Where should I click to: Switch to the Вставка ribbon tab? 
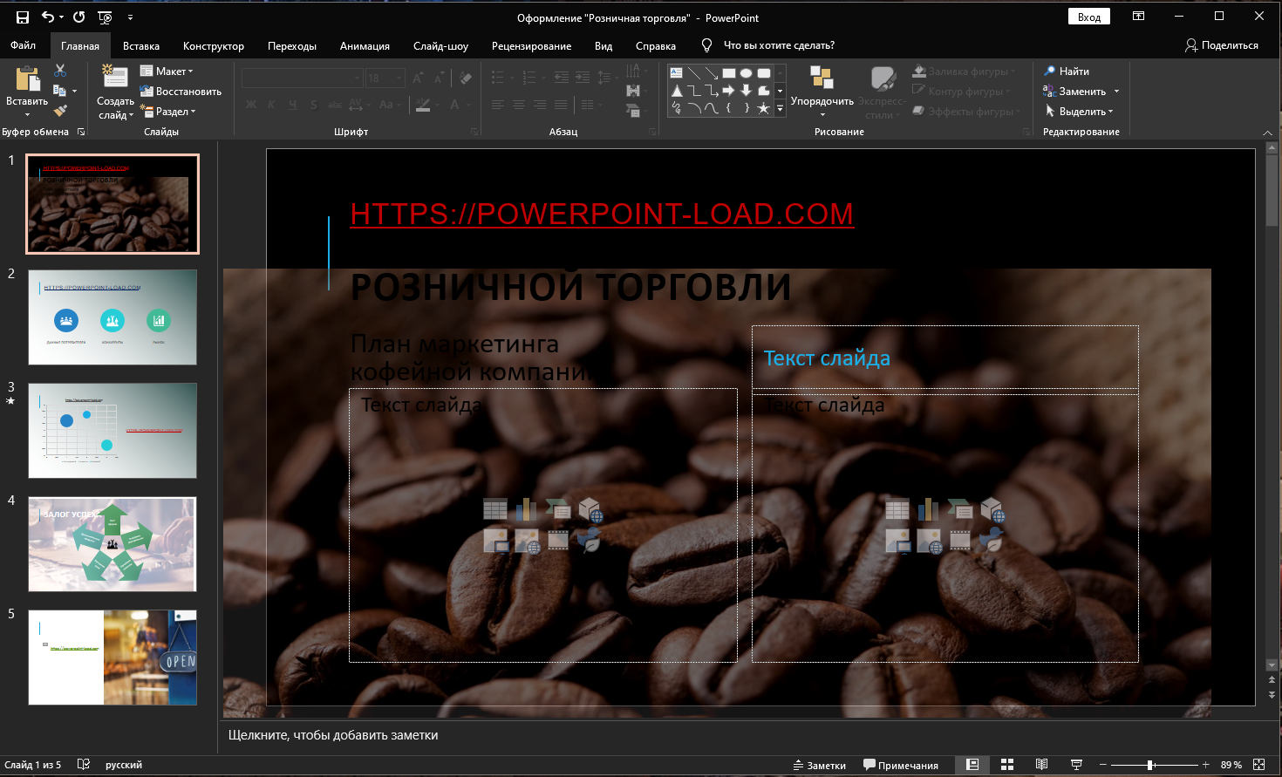141,45
